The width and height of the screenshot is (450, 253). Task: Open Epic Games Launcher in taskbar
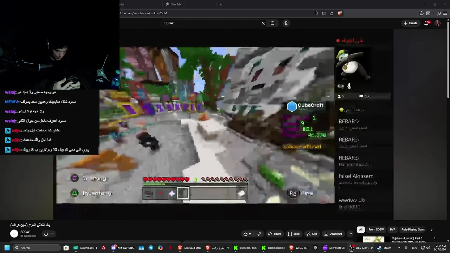coord(315,248)
